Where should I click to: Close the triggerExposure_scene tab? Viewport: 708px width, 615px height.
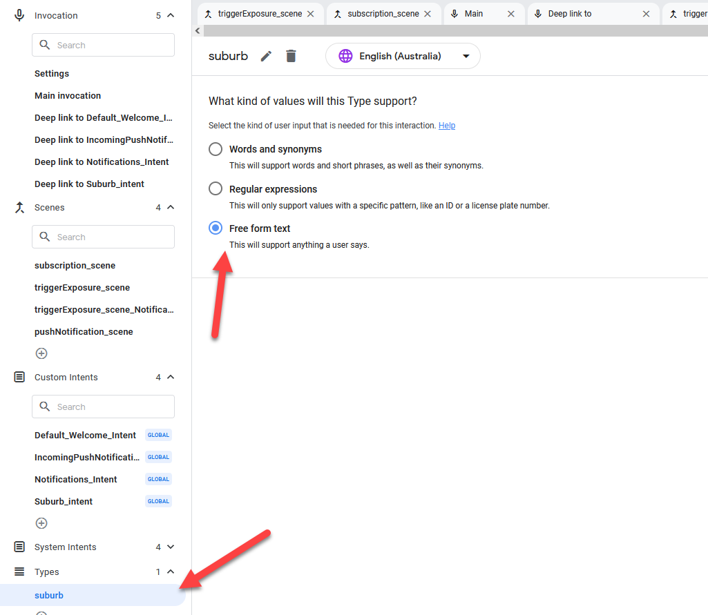point(311,14)
